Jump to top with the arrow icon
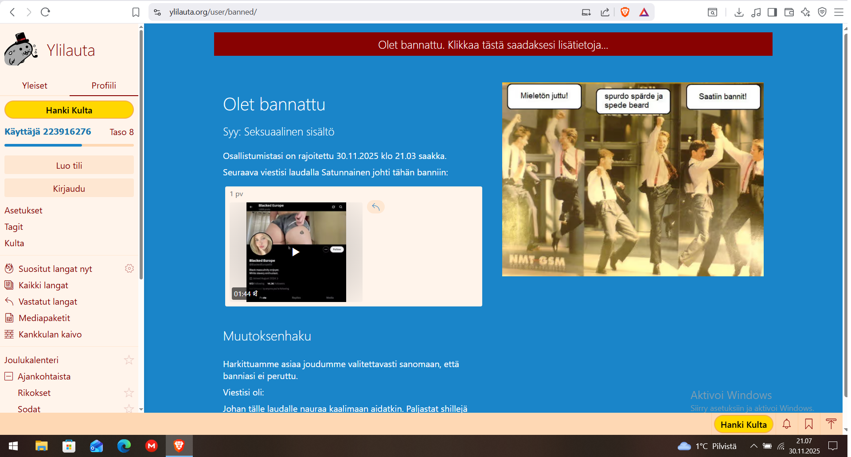Viewport: 851px width, 457px height. pyautogui.click(x=831, y=424)
